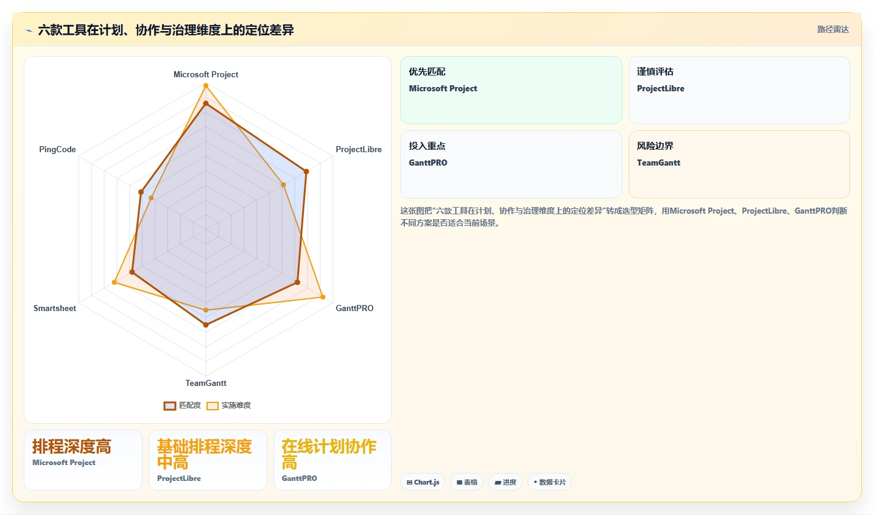Open the 优先匹配 Microsoft Project card
This screenshot has width=874, height=515.
[511, 90]
